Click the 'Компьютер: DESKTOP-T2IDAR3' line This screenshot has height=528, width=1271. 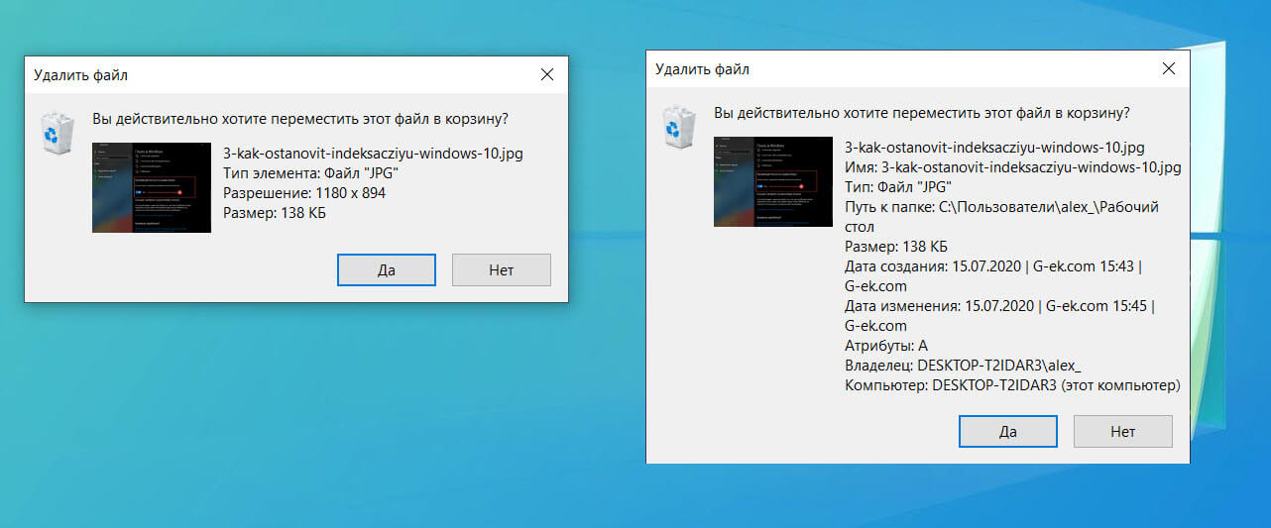[x=1012, y=385]
